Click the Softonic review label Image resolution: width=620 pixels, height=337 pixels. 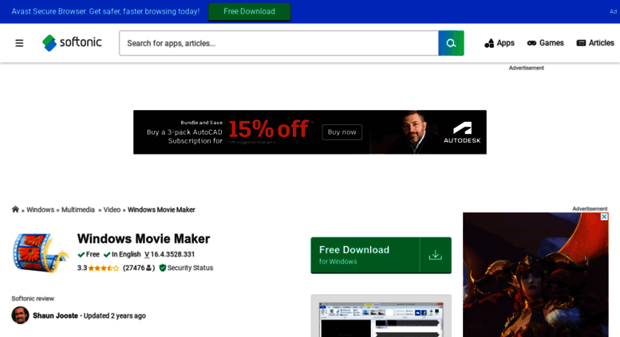(x=33, y=299)
